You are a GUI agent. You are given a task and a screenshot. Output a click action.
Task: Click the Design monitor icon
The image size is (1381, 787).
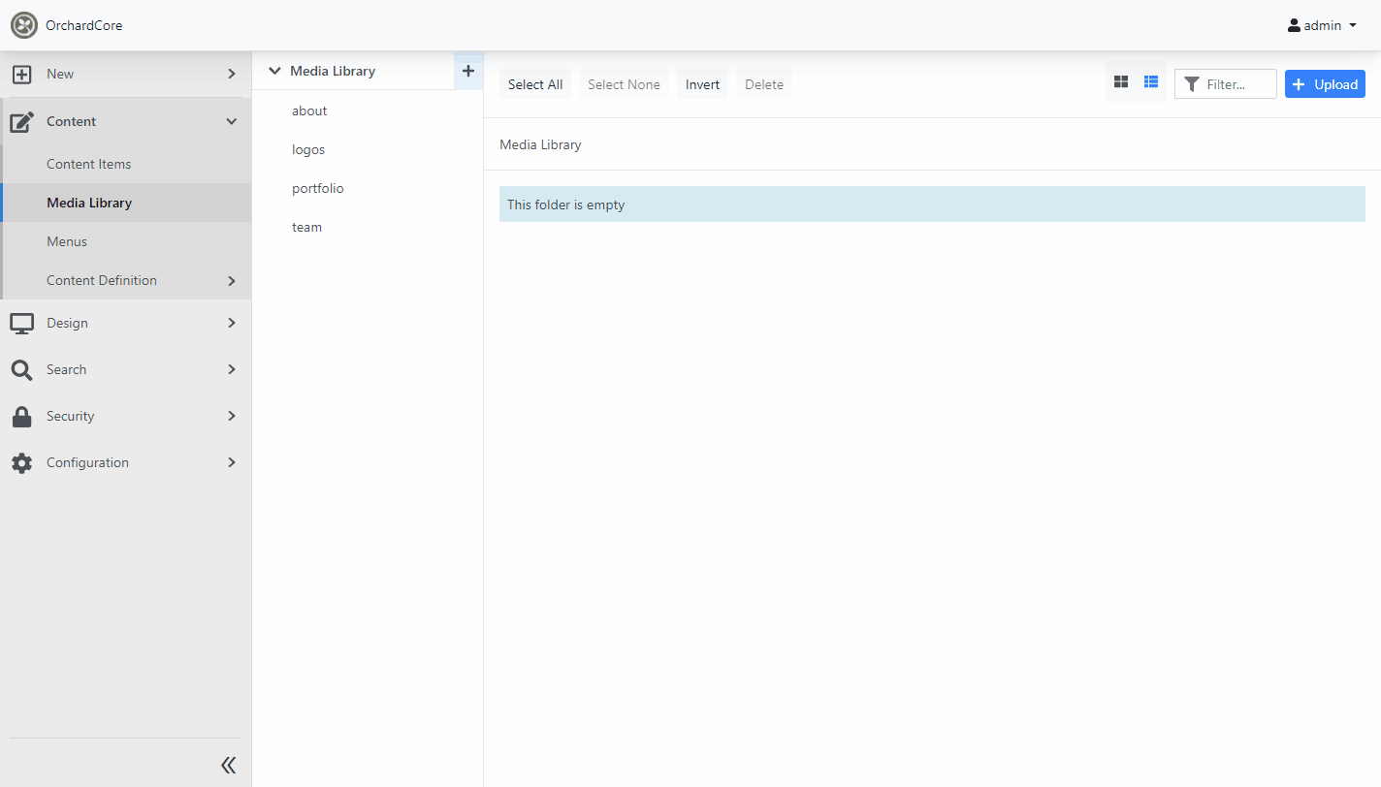[x=22, y=323]
